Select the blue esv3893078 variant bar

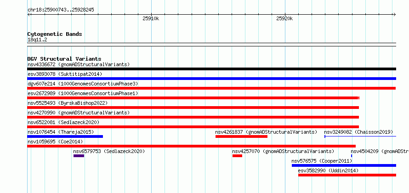[x=211, y=79]
